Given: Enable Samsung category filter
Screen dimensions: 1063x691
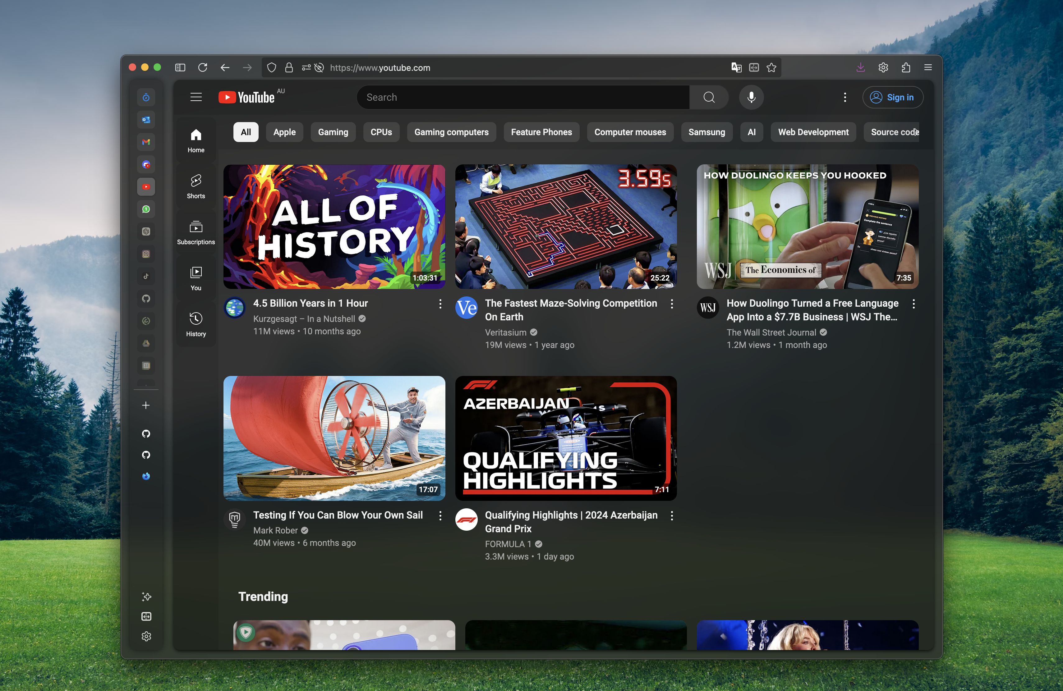Looking at the screenshot, I should tap(705, 132).
